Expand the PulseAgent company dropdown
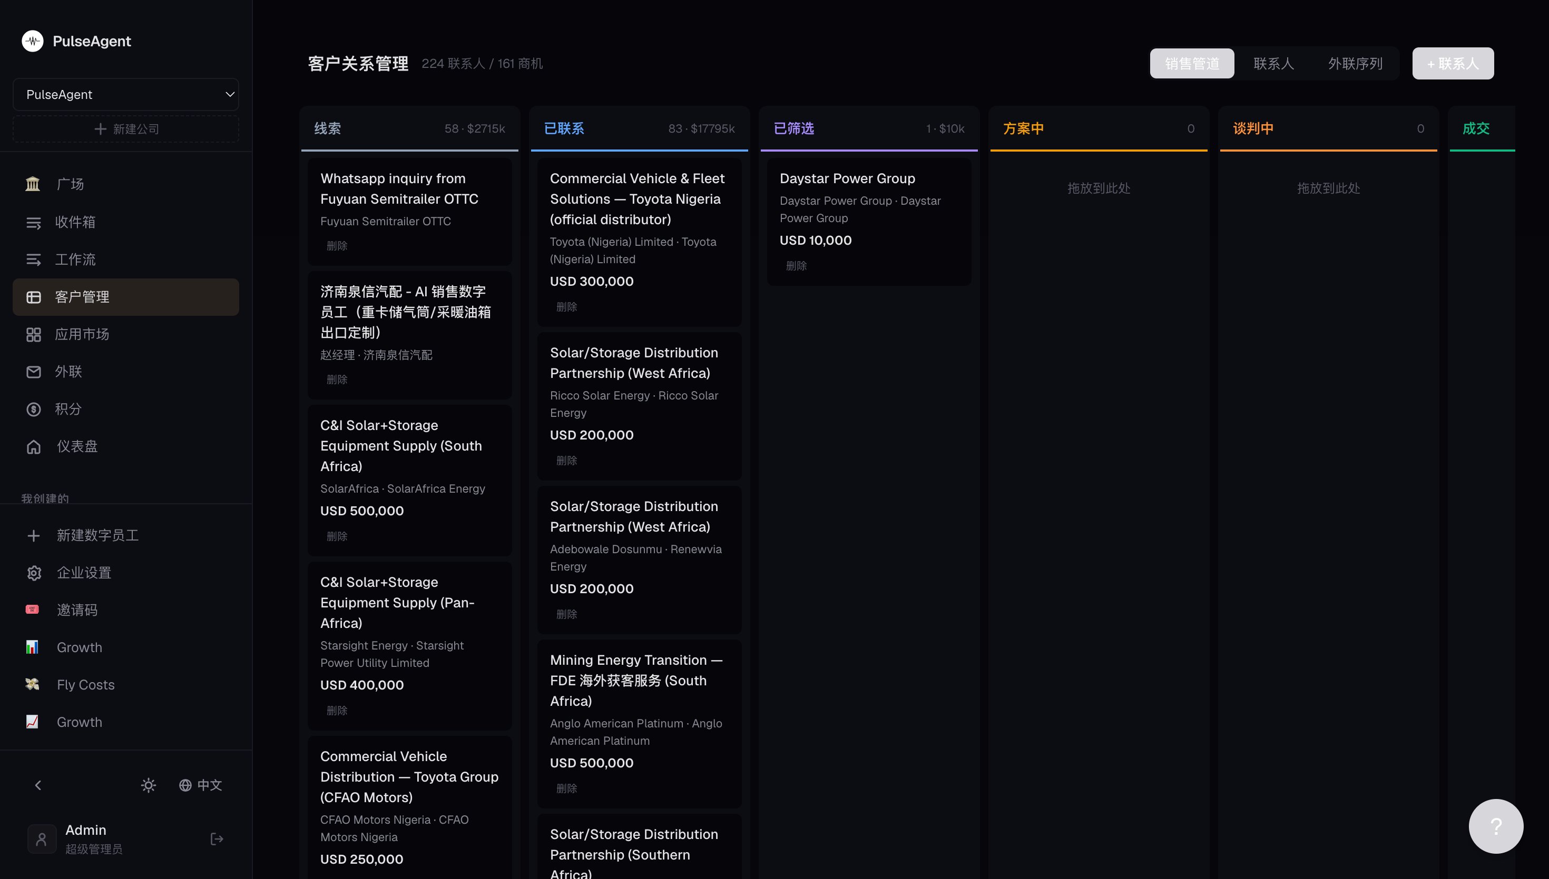 click(x=126, y=95)
